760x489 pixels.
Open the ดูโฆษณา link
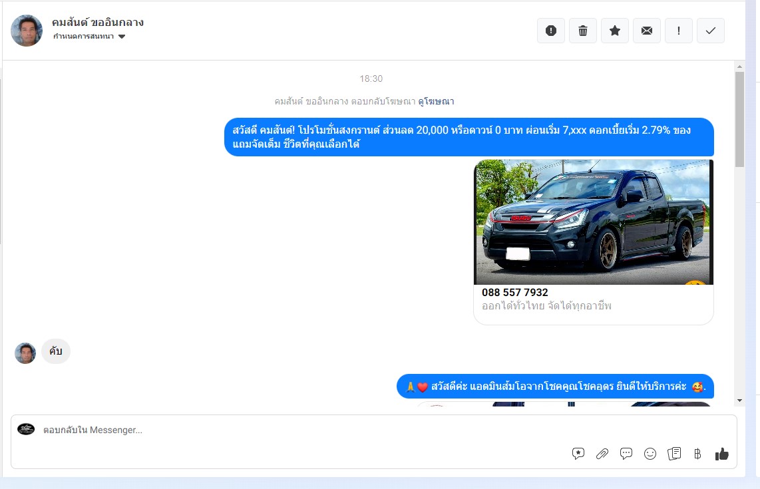tap(436, 101)
